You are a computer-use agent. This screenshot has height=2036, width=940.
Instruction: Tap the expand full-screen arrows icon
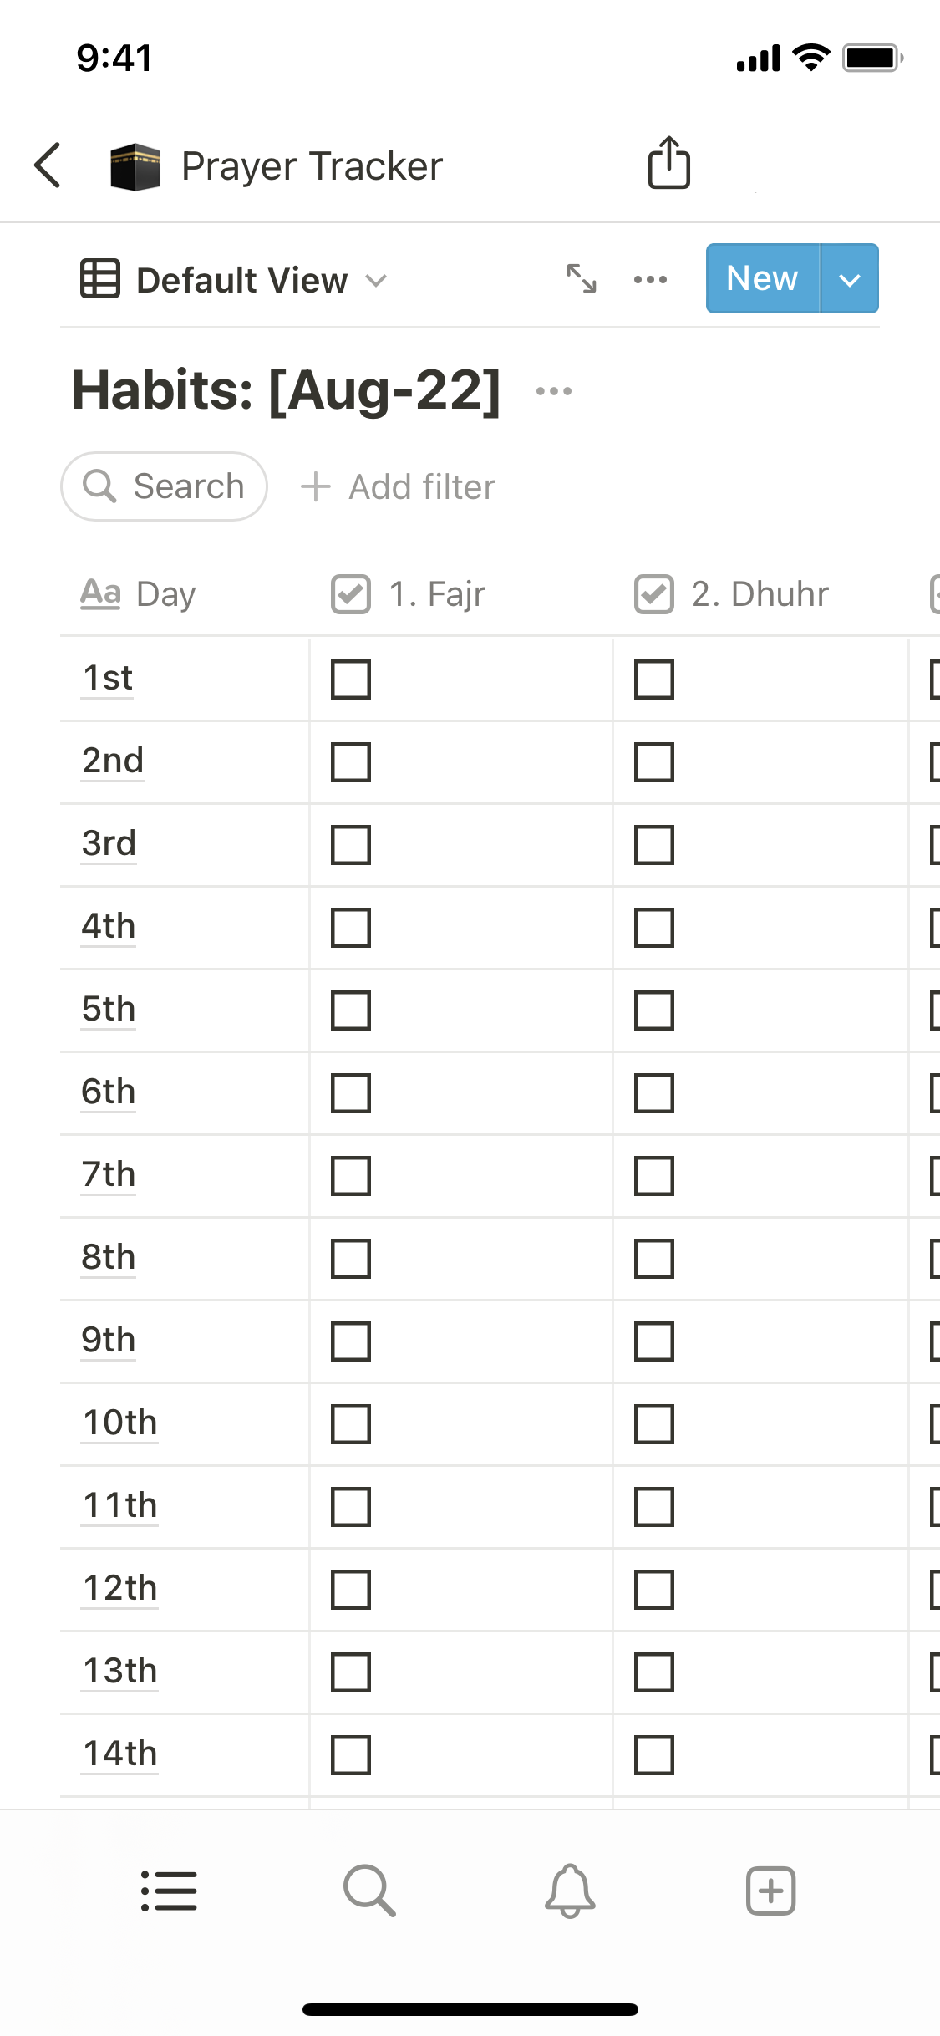coord(582,279)
